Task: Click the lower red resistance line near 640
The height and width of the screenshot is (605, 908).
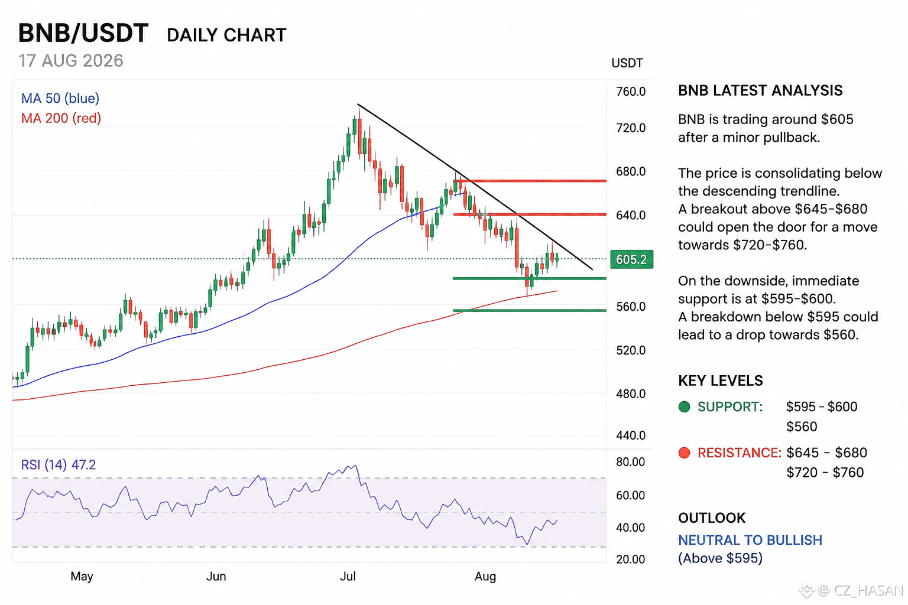Action: click(530, 214)
